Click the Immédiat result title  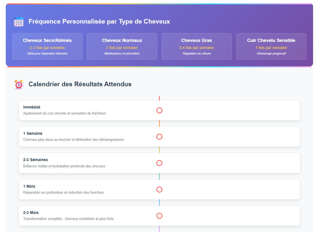coord(32,107)
